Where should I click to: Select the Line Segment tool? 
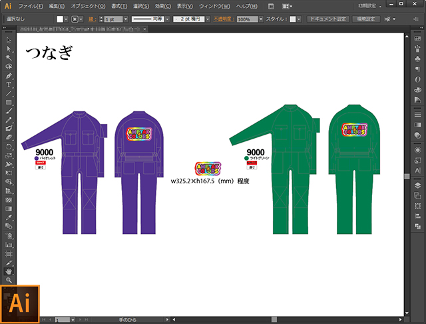point(9,93)
